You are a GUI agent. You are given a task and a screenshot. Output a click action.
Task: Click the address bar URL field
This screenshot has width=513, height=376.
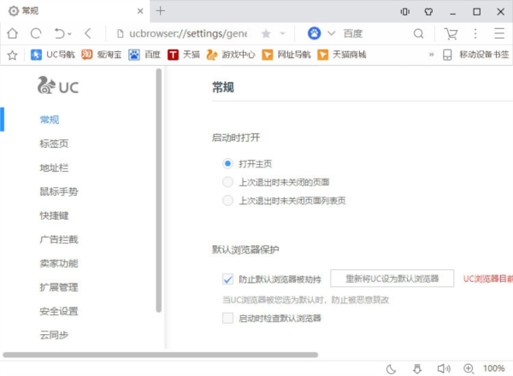[188, 33]
